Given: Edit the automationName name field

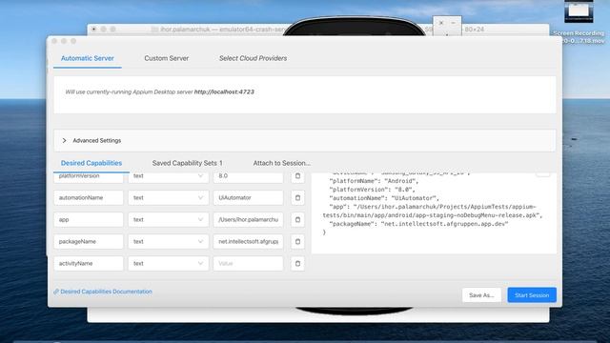Looking at the screenshot, I should click(x=89, y=198).
